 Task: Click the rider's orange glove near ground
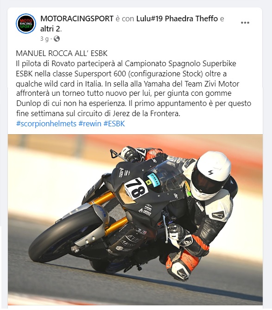click(181, 265)
